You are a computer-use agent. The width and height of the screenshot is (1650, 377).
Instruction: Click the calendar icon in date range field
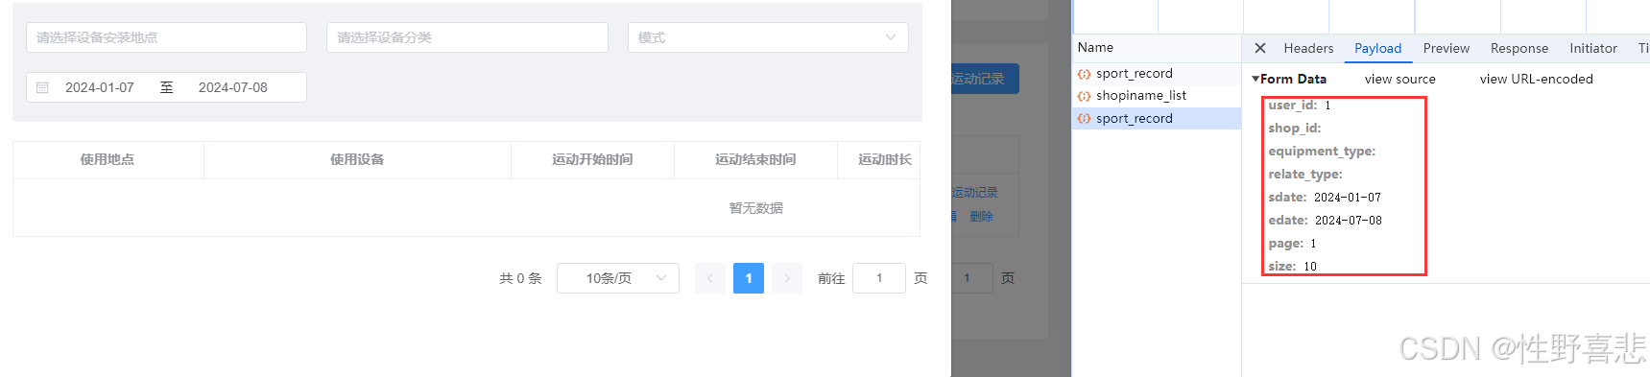[42, 87]
